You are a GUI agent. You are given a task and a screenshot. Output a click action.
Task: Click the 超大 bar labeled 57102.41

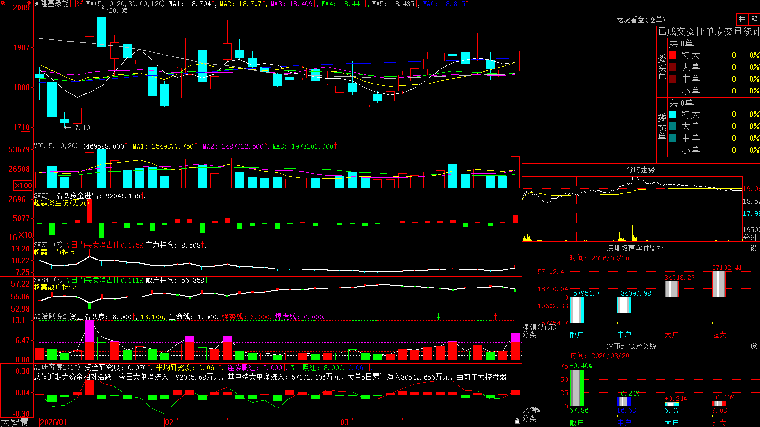click(719, 284)
